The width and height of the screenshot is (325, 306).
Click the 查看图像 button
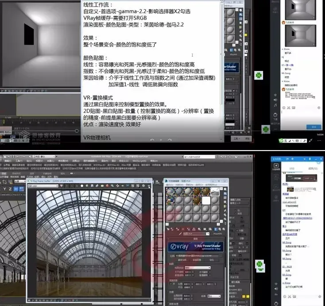coord(197,260)
